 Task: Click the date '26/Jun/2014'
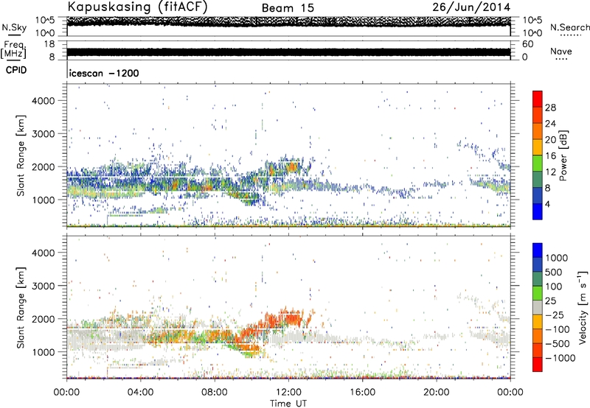point(471,7)
